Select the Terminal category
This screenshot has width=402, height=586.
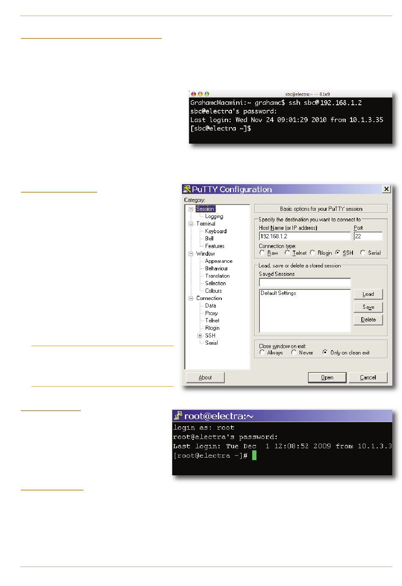(206, 223)
